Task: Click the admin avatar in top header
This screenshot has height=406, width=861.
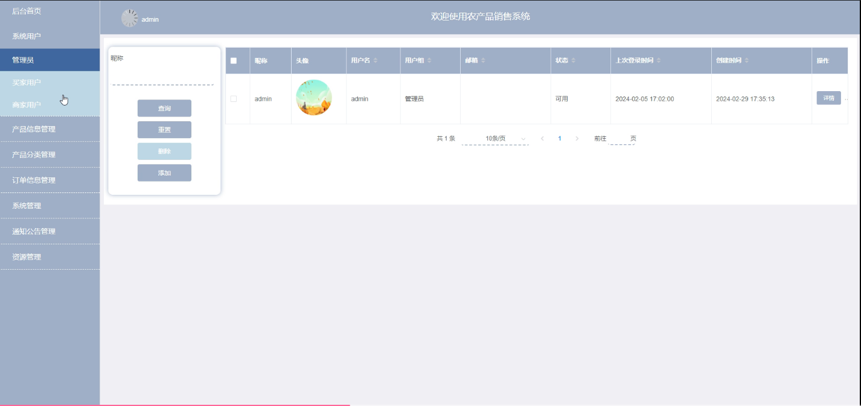Action: [x=130, y=18]
